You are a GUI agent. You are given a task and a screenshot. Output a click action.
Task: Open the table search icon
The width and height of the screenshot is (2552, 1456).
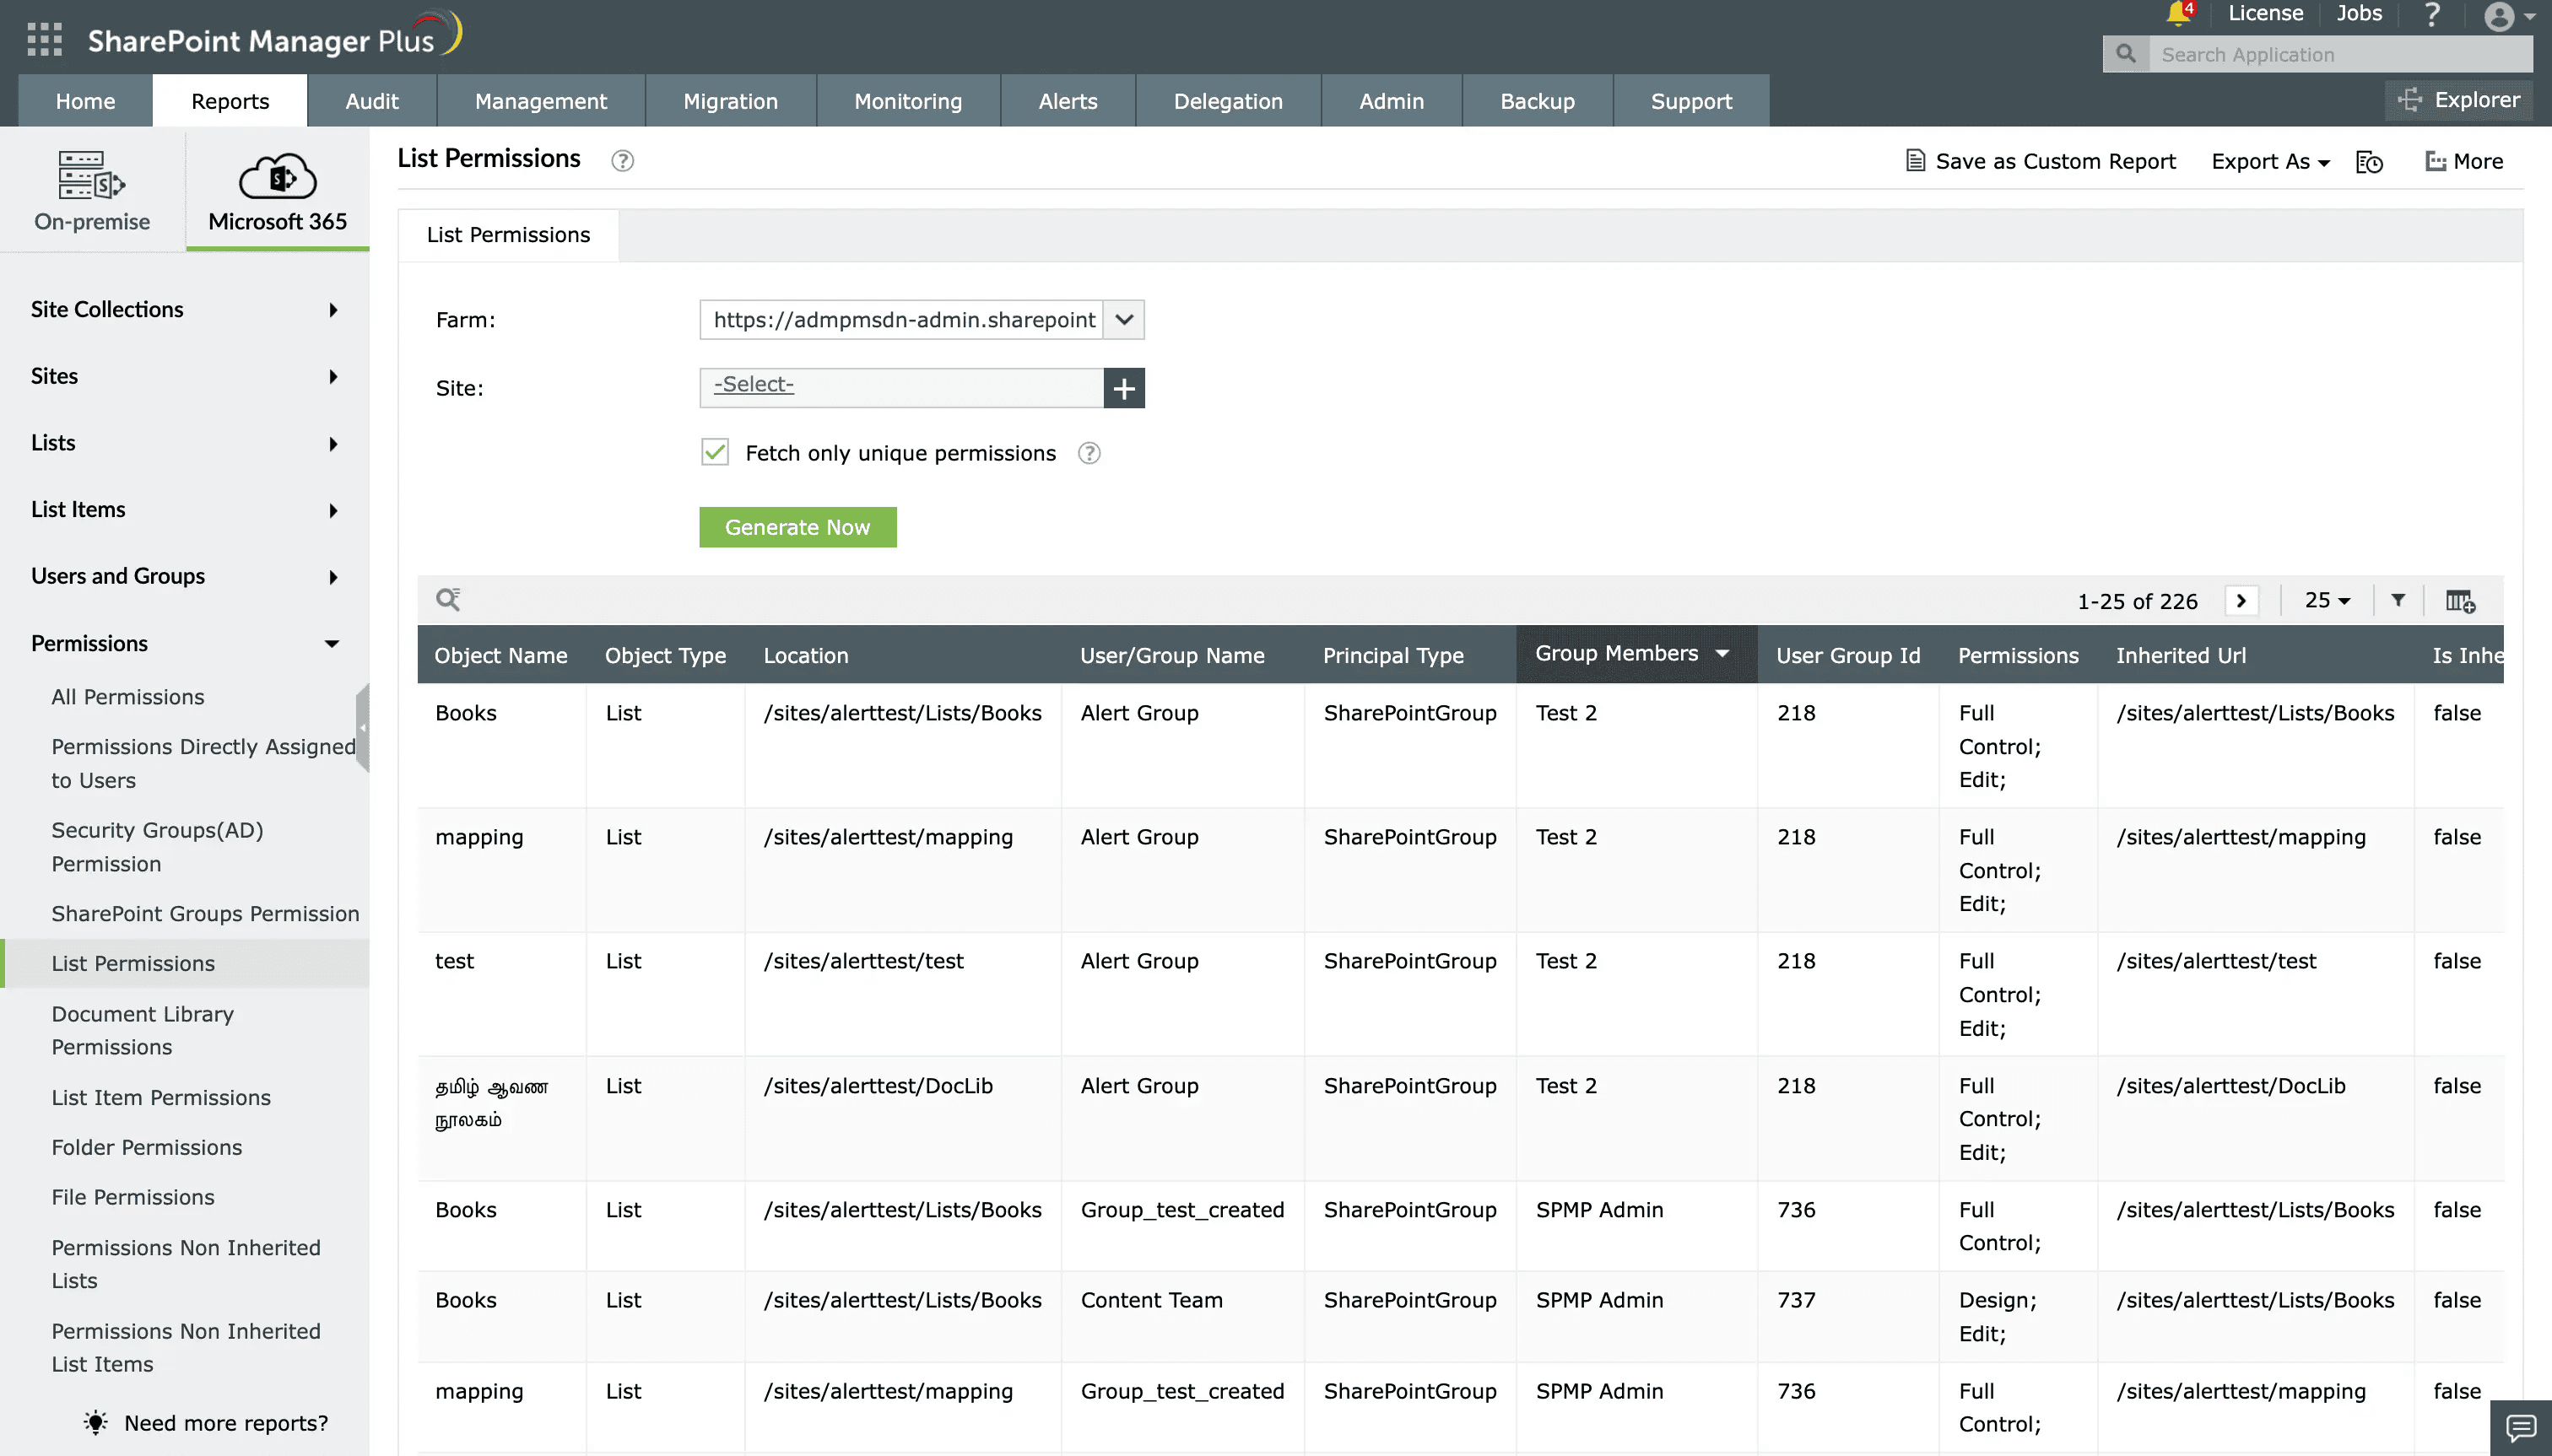448,599
